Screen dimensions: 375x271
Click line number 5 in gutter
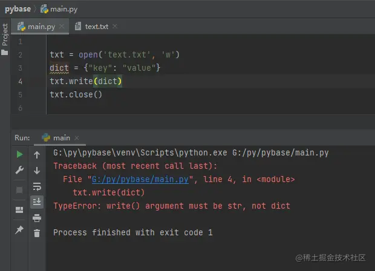pyautogui.click(x=21, y=95)
